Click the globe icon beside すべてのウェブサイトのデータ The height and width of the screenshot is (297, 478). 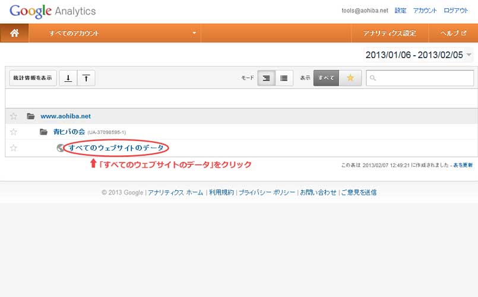coord(61,148)
